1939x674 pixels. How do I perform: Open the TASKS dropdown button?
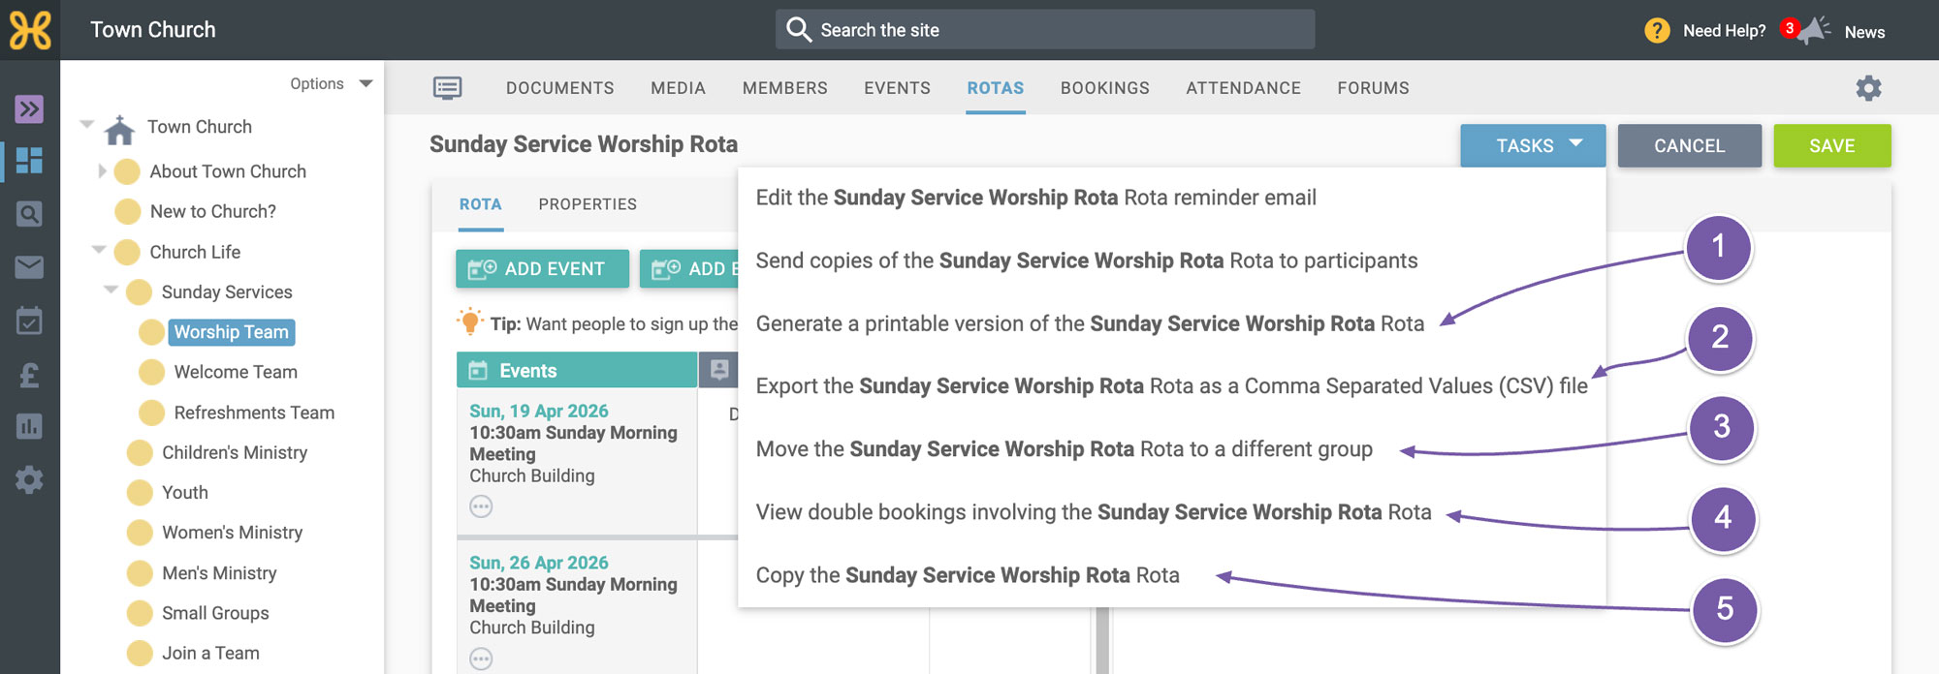1533,145
